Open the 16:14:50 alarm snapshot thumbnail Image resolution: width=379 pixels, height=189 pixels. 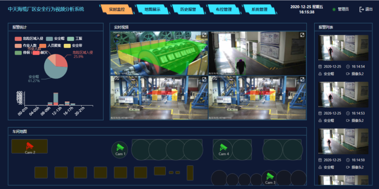[343, 141]
